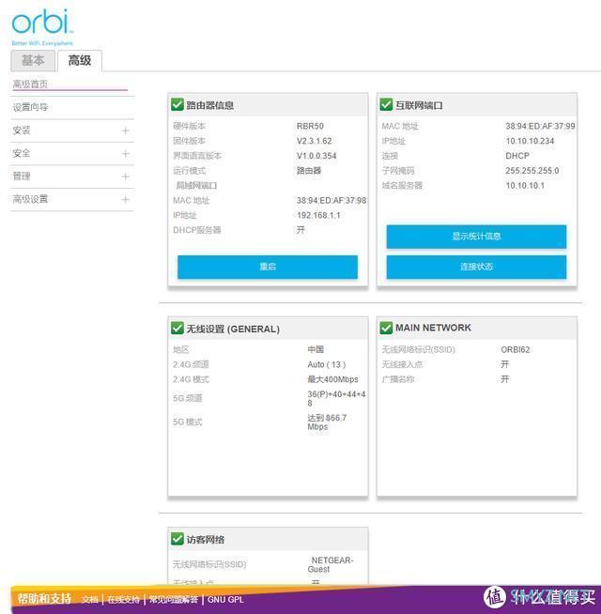Open the GNU GPL link

click(x=225, y=600)
